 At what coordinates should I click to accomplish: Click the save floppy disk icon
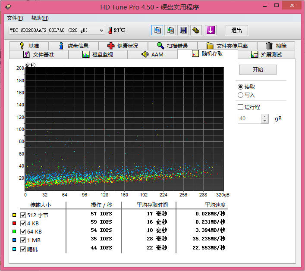tap(183, 30)
